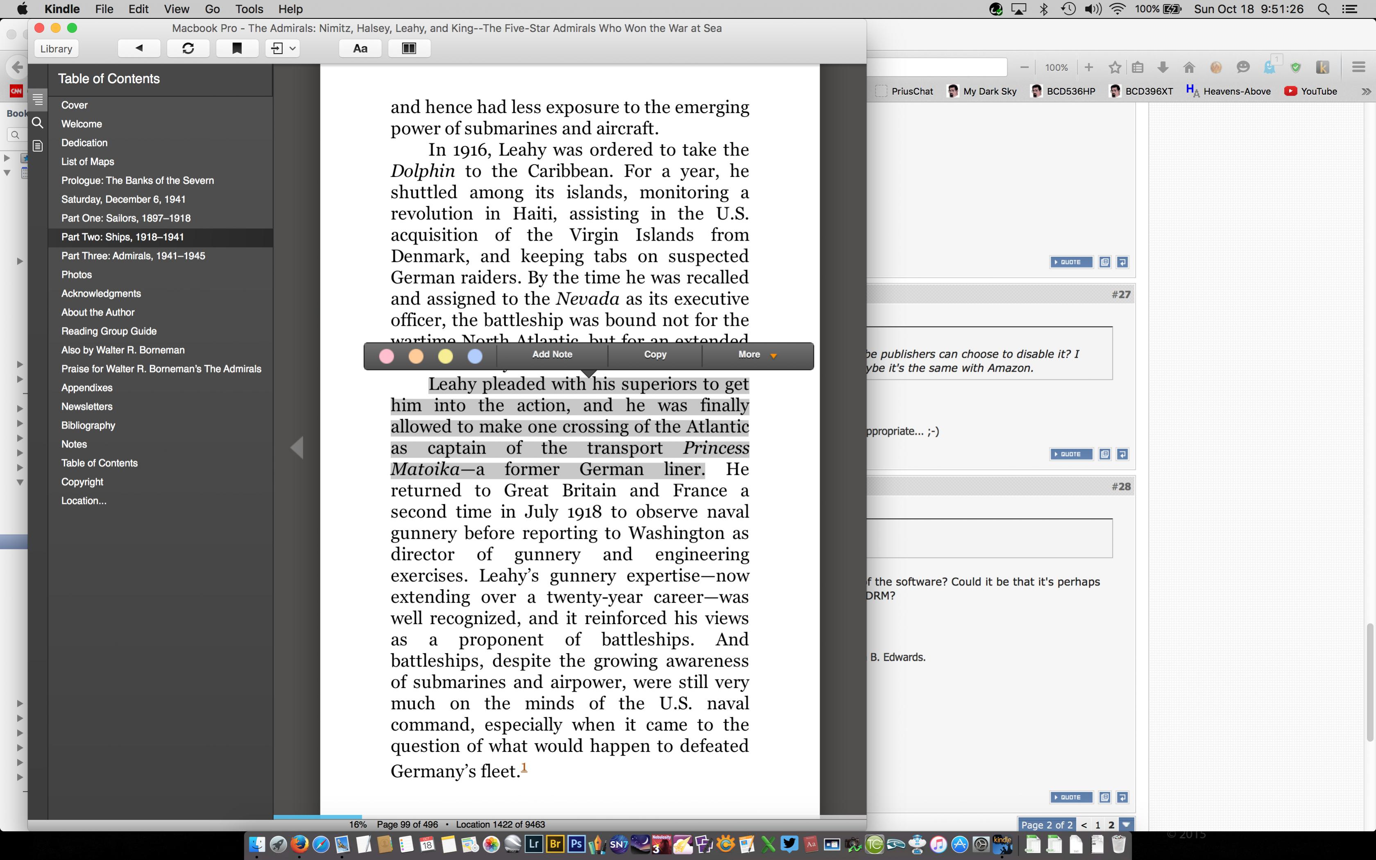
Task: Open the forum page number dropdown arrow
Action: [x=1126, y=824]
